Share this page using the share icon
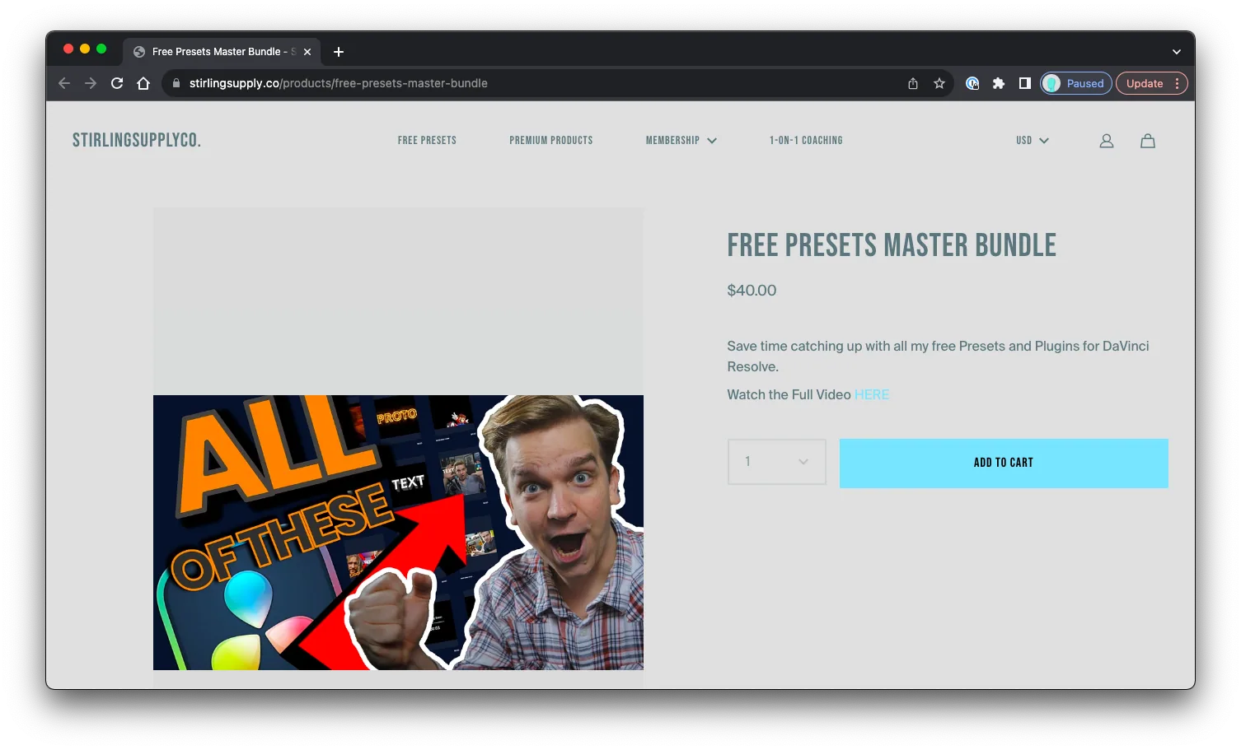The width and height of the screenshot is (1241, 750). click(913, 83)
